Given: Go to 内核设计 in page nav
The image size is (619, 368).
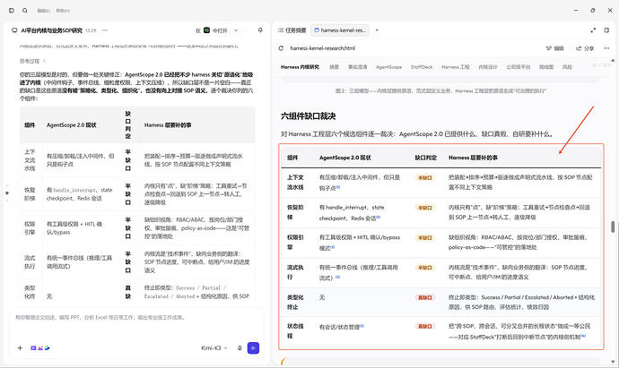Looking at the screenshot, I should pos(488,67).
